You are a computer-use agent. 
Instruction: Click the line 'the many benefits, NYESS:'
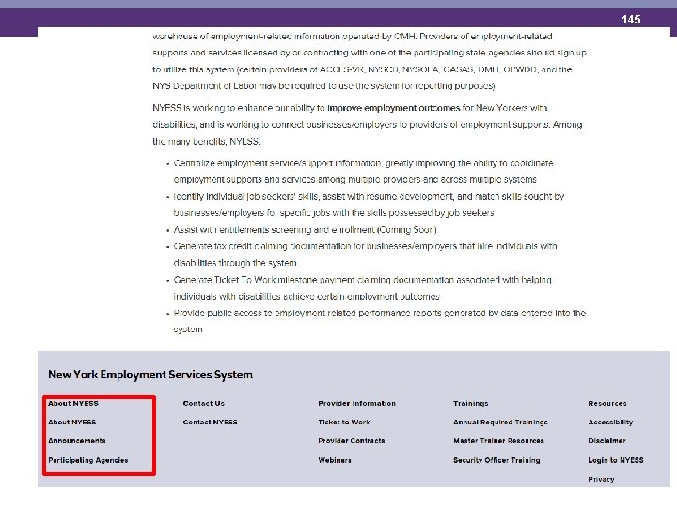click(x=206, y=141)
